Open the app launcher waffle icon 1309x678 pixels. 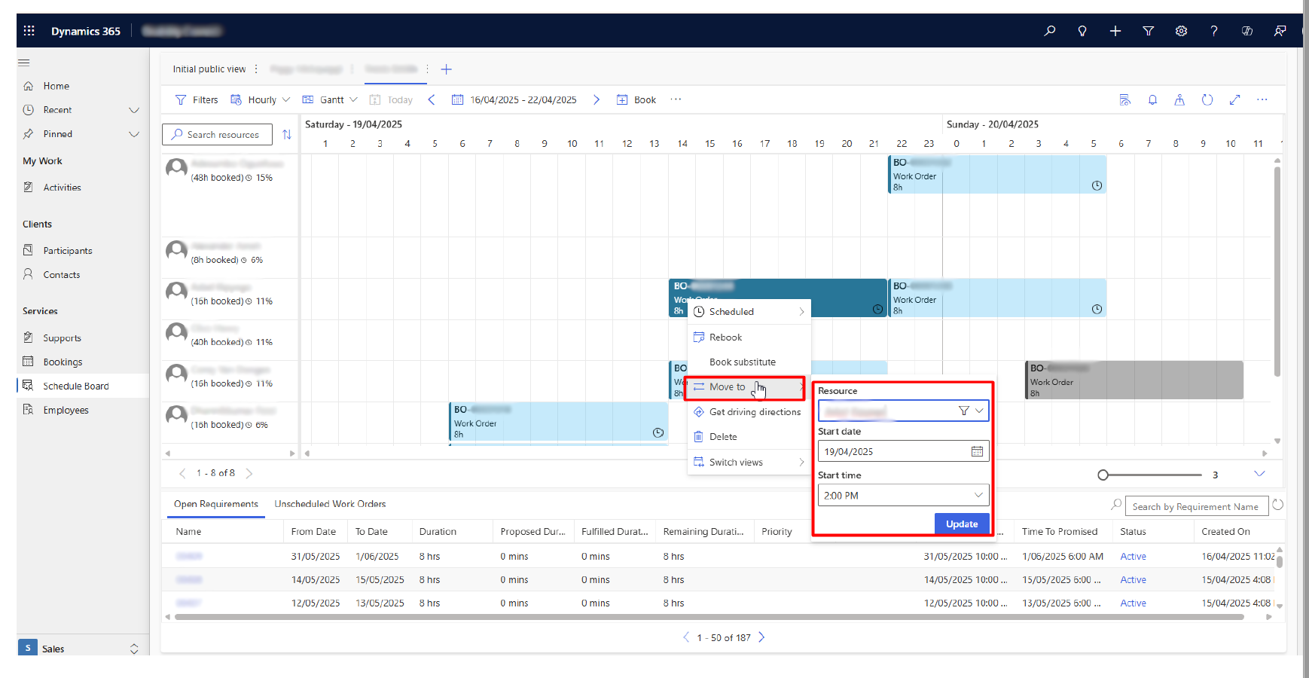pos(29,31)
